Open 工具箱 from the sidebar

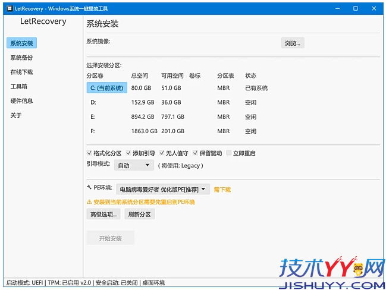[19, 87]
